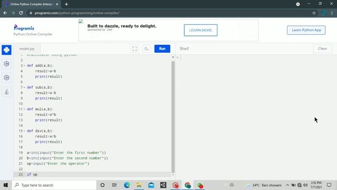Open Chrome three-dot menu
The height and width of the screenshot is (190, 337).
click(x=332, y=13)
